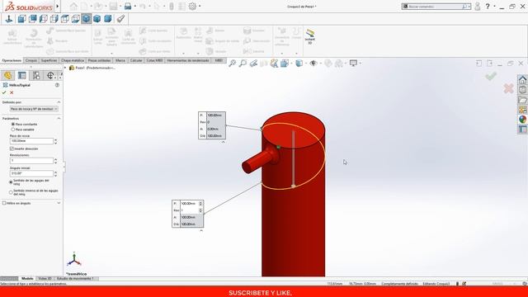The width and height of the screenshot is (528, 297).
Task: Enable Hélice en ángulo checkbox
Action: coord(4,203)
